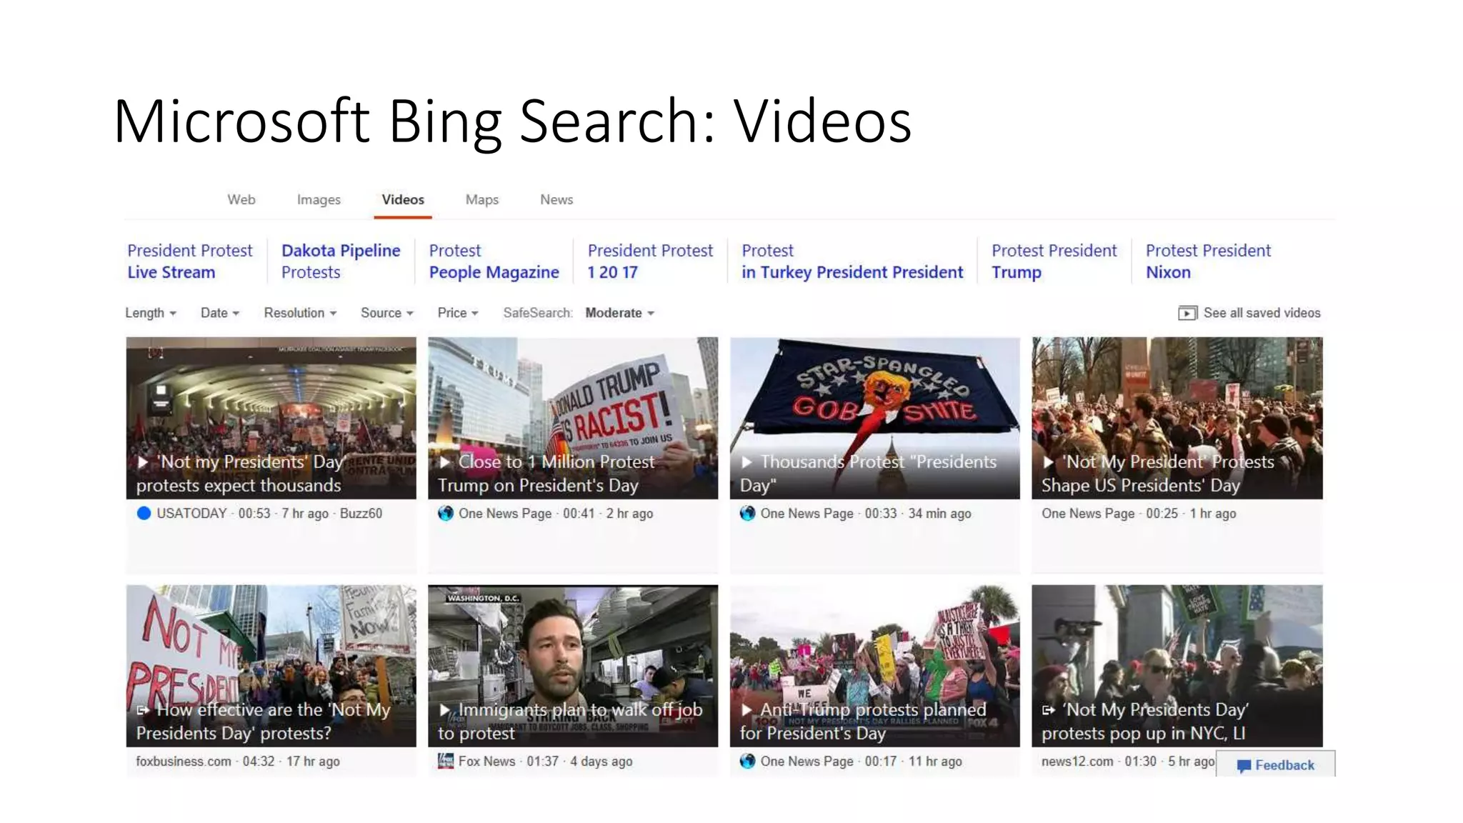This screenshot has height=823, width=1463.
Task: Open the Feedback button
Action: coord(1275,764)
